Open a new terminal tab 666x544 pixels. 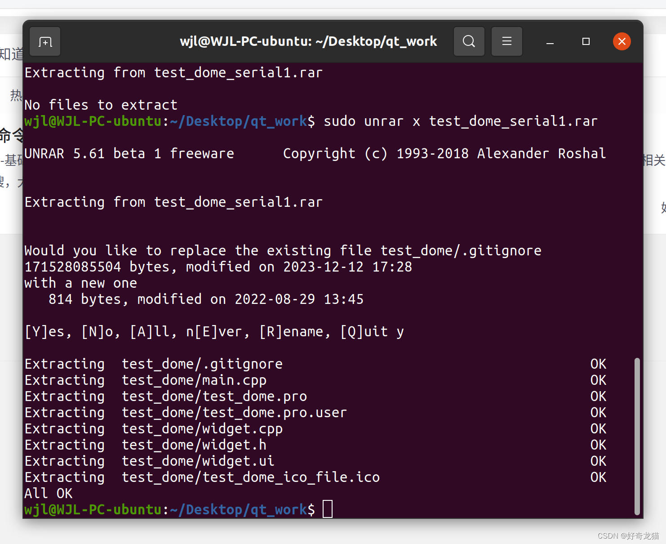pyautogui.click(x=45, y=42)
